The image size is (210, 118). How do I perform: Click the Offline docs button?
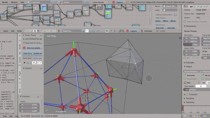(165, 21)
